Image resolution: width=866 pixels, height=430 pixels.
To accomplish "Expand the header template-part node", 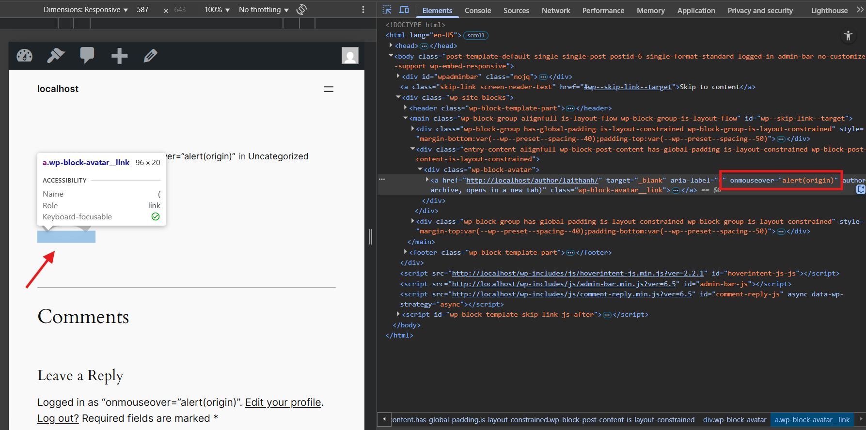I will (405, 108).
